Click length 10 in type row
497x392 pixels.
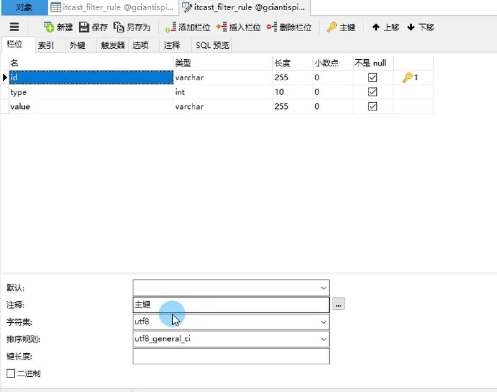pyautogui.click(x=293, y=92)
